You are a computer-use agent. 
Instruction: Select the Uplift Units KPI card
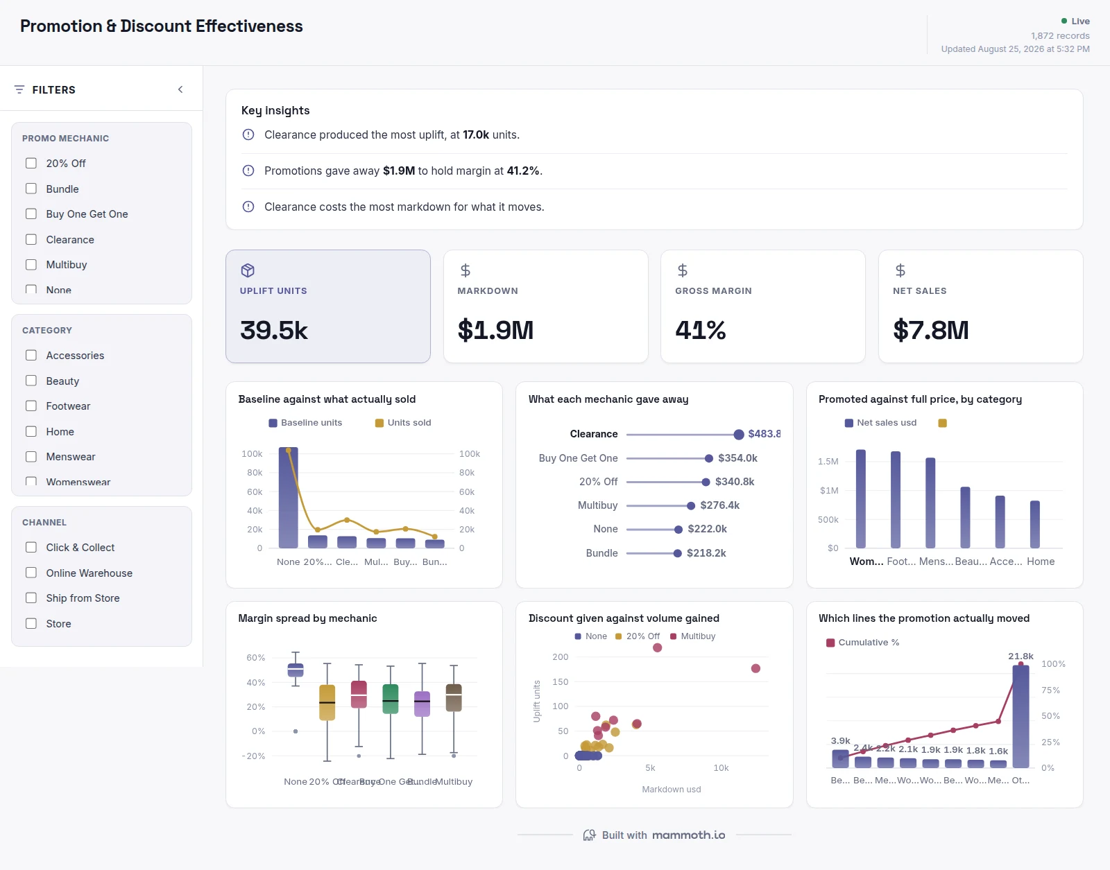click(x=328, y=306)
